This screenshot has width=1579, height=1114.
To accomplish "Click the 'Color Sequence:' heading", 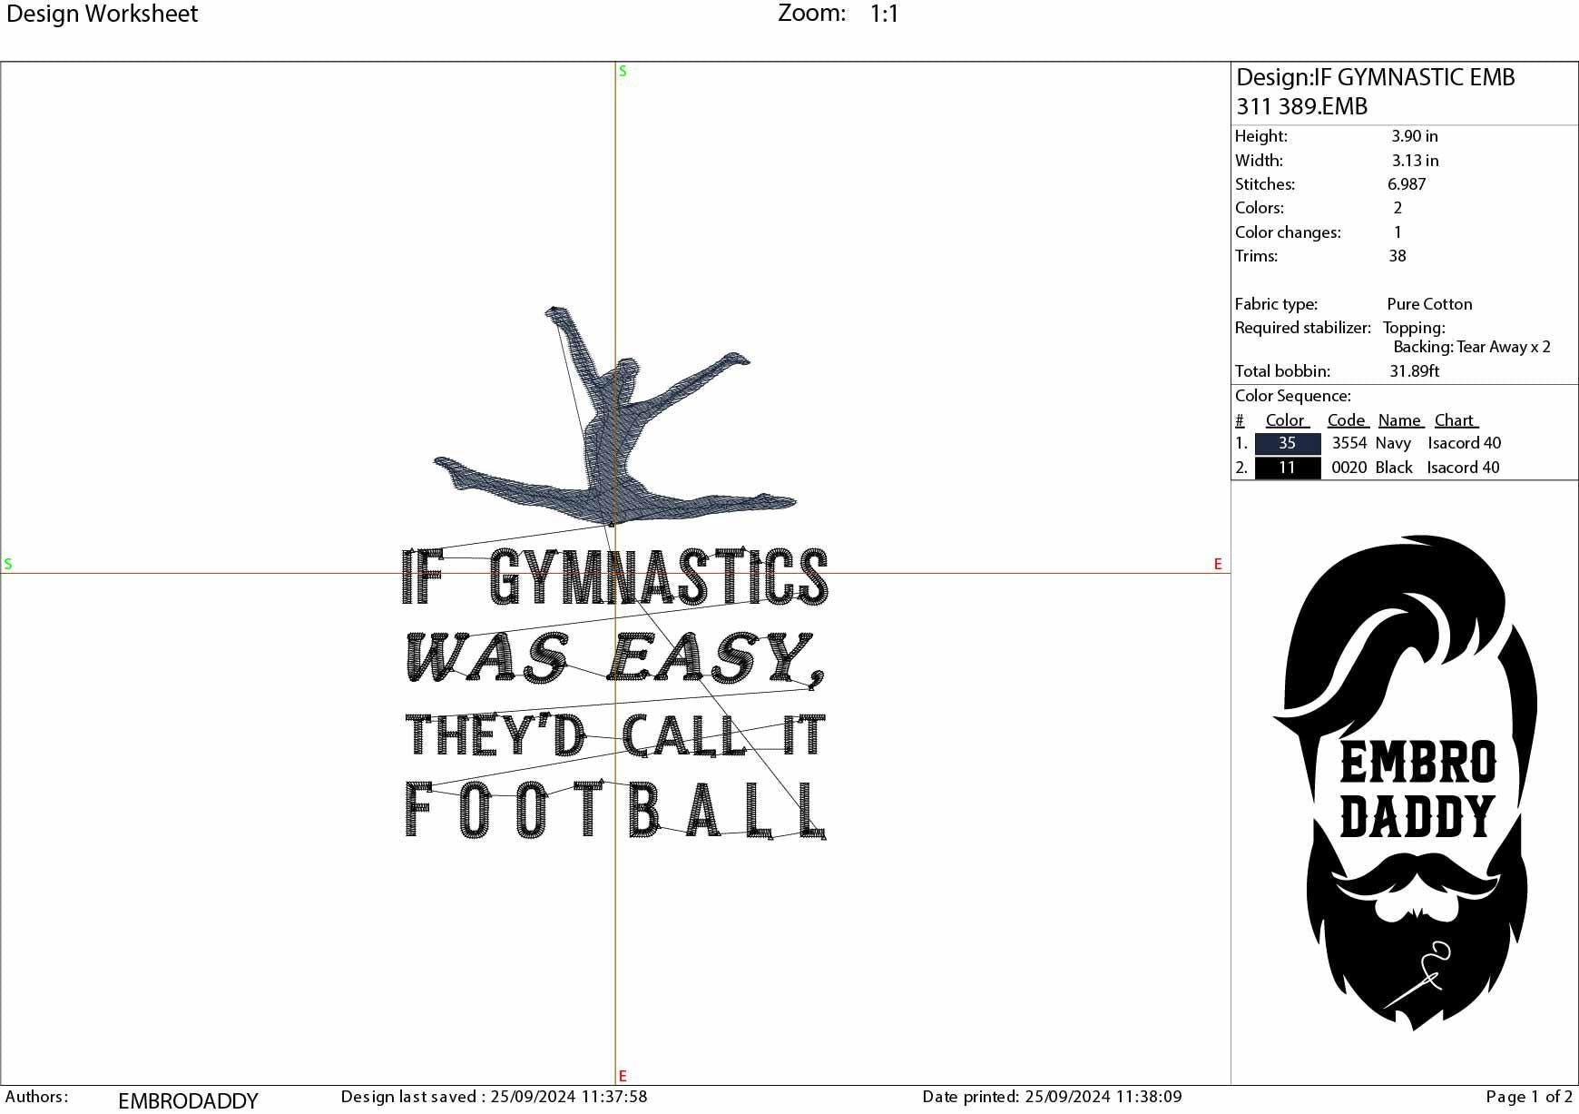I will point(1292,396).
